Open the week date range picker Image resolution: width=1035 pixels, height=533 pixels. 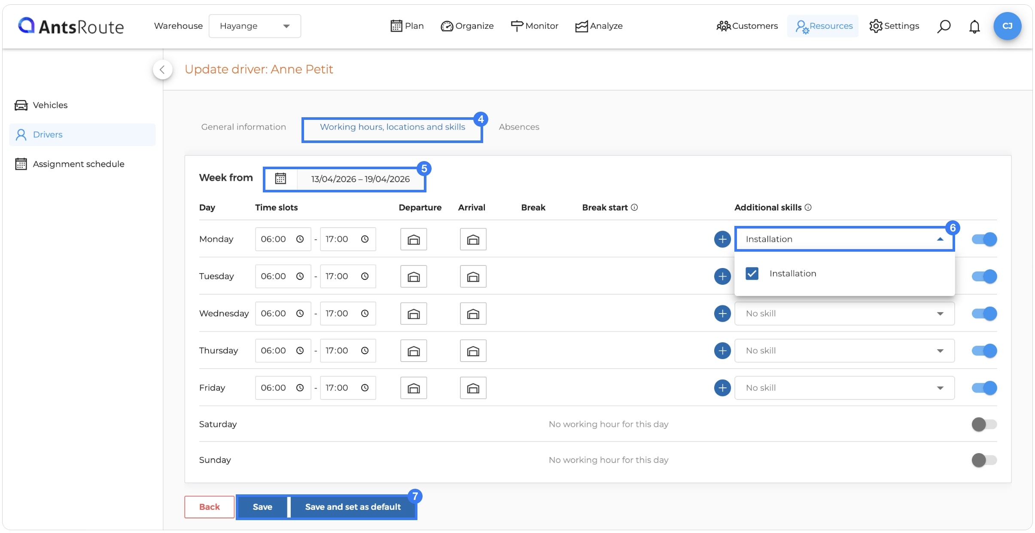click(360, 179)
